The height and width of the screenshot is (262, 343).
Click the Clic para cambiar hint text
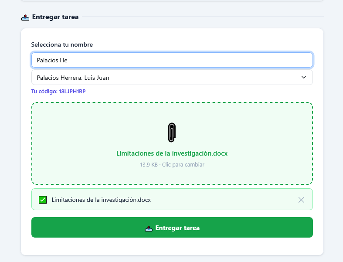183,165
